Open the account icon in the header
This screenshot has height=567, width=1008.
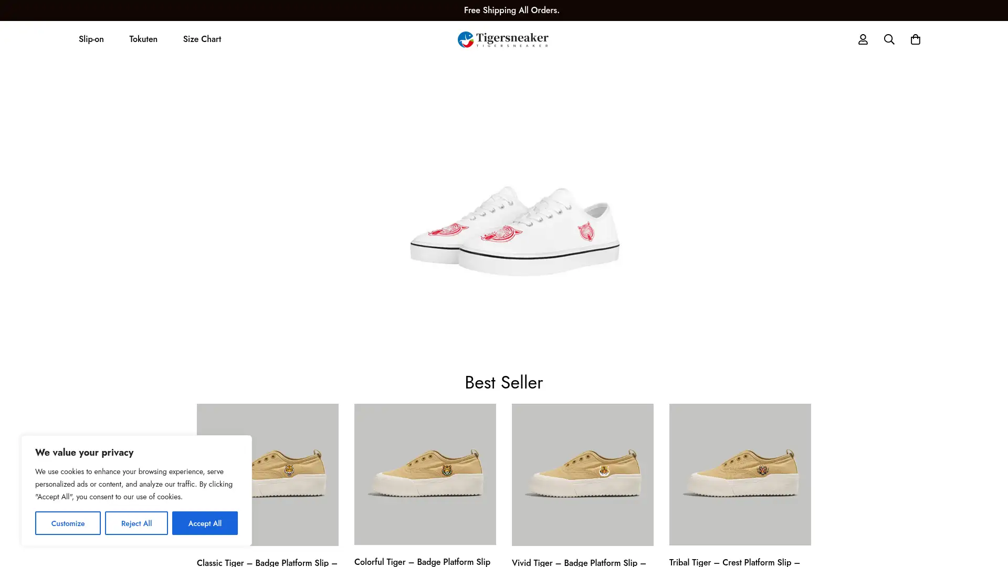[x=863, y=39]
